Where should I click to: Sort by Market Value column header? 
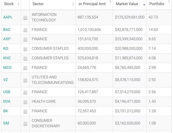[127, 4]
